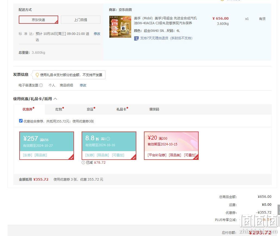Toggle the 8.8折 discount coupon
Image resolution: width=280 pixels, height=236 pixels.
point(109,146)
